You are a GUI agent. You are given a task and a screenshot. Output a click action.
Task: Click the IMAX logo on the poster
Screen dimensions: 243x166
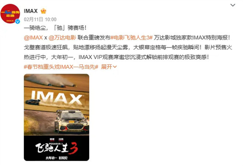(x=57, y=97)
